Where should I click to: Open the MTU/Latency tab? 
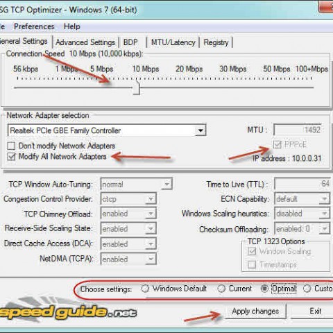click(173, 42)
